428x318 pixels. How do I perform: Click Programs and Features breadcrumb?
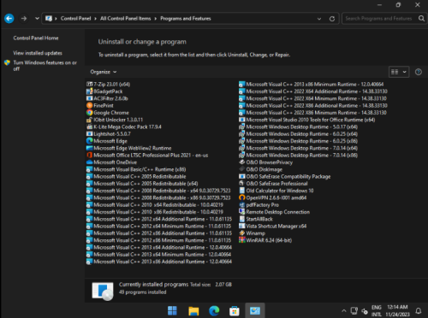click(186, 19)
